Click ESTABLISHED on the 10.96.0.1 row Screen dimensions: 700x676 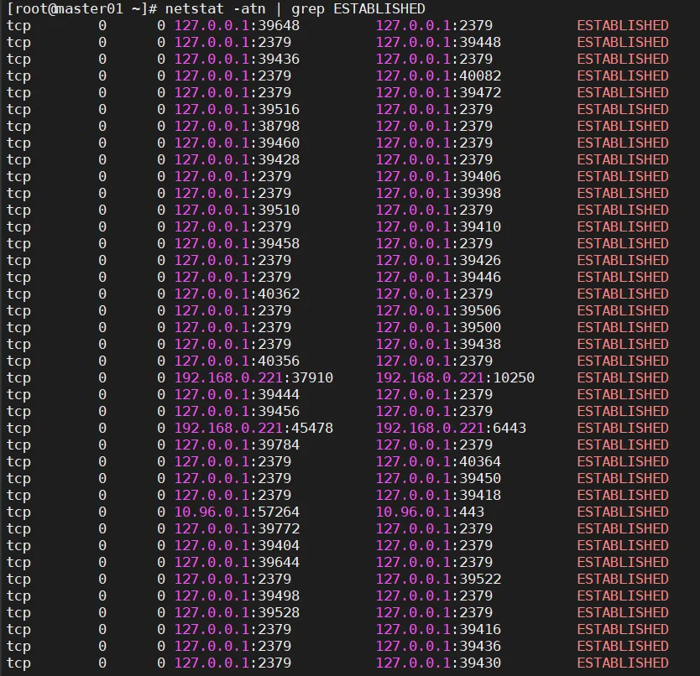[x=622, y=512]
